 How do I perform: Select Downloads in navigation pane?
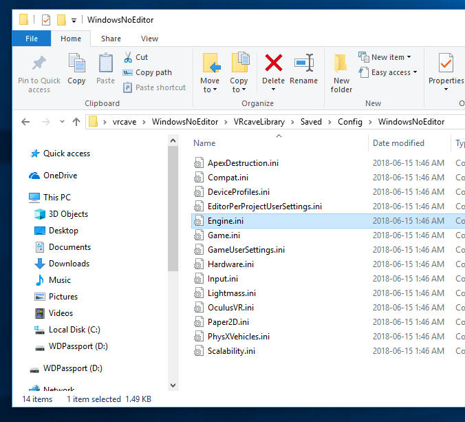click(69, 264)
